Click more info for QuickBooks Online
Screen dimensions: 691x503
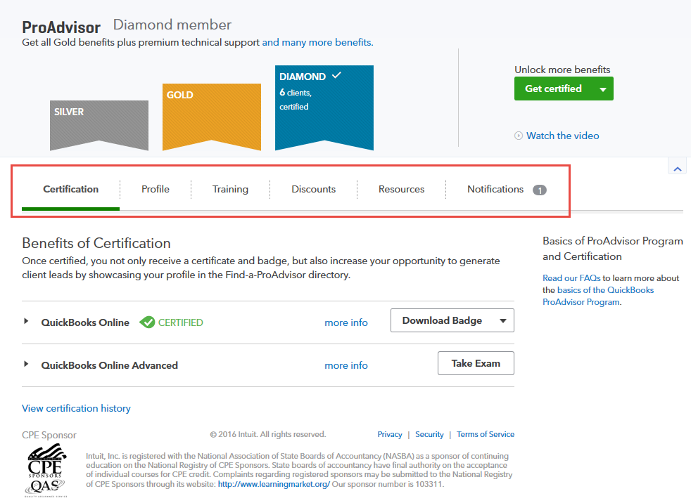tap(346, 322)
